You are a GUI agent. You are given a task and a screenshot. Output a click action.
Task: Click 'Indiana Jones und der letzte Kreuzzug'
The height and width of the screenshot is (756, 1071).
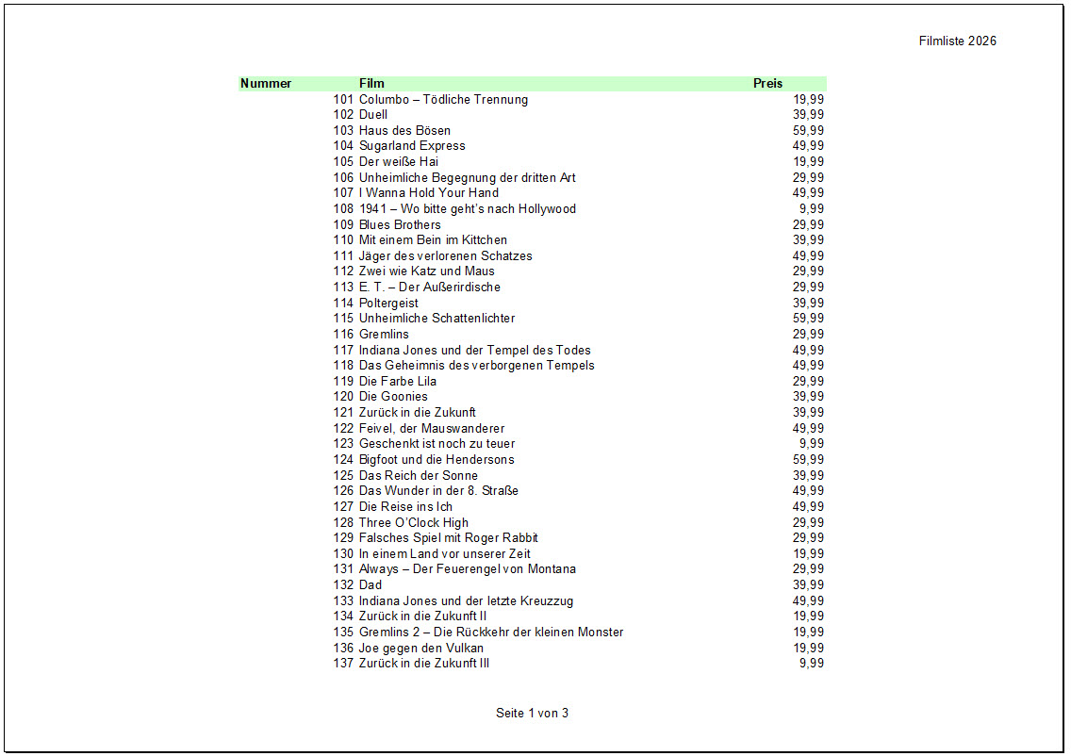(x=466, y=601)
